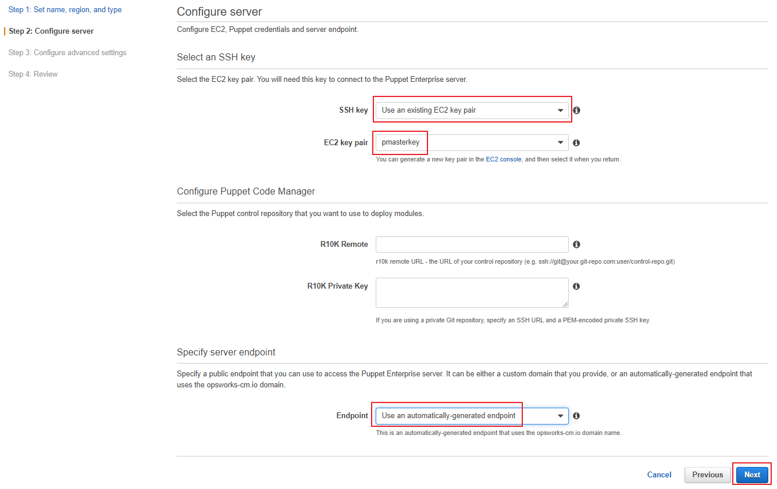Screen dimensions: 777x489
Task: Click the 'Endpoint' field label
Action: pos(352,416)
